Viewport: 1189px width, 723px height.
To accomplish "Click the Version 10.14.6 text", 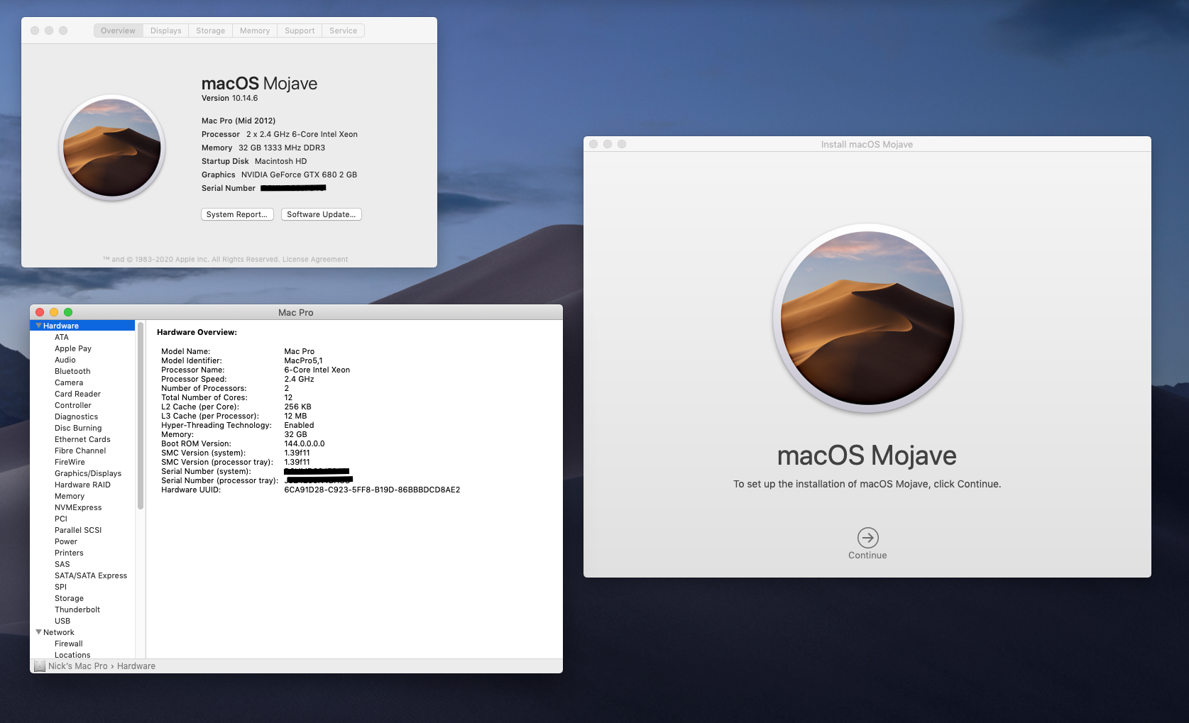I will pyautogui.click(x=229, y=99).
